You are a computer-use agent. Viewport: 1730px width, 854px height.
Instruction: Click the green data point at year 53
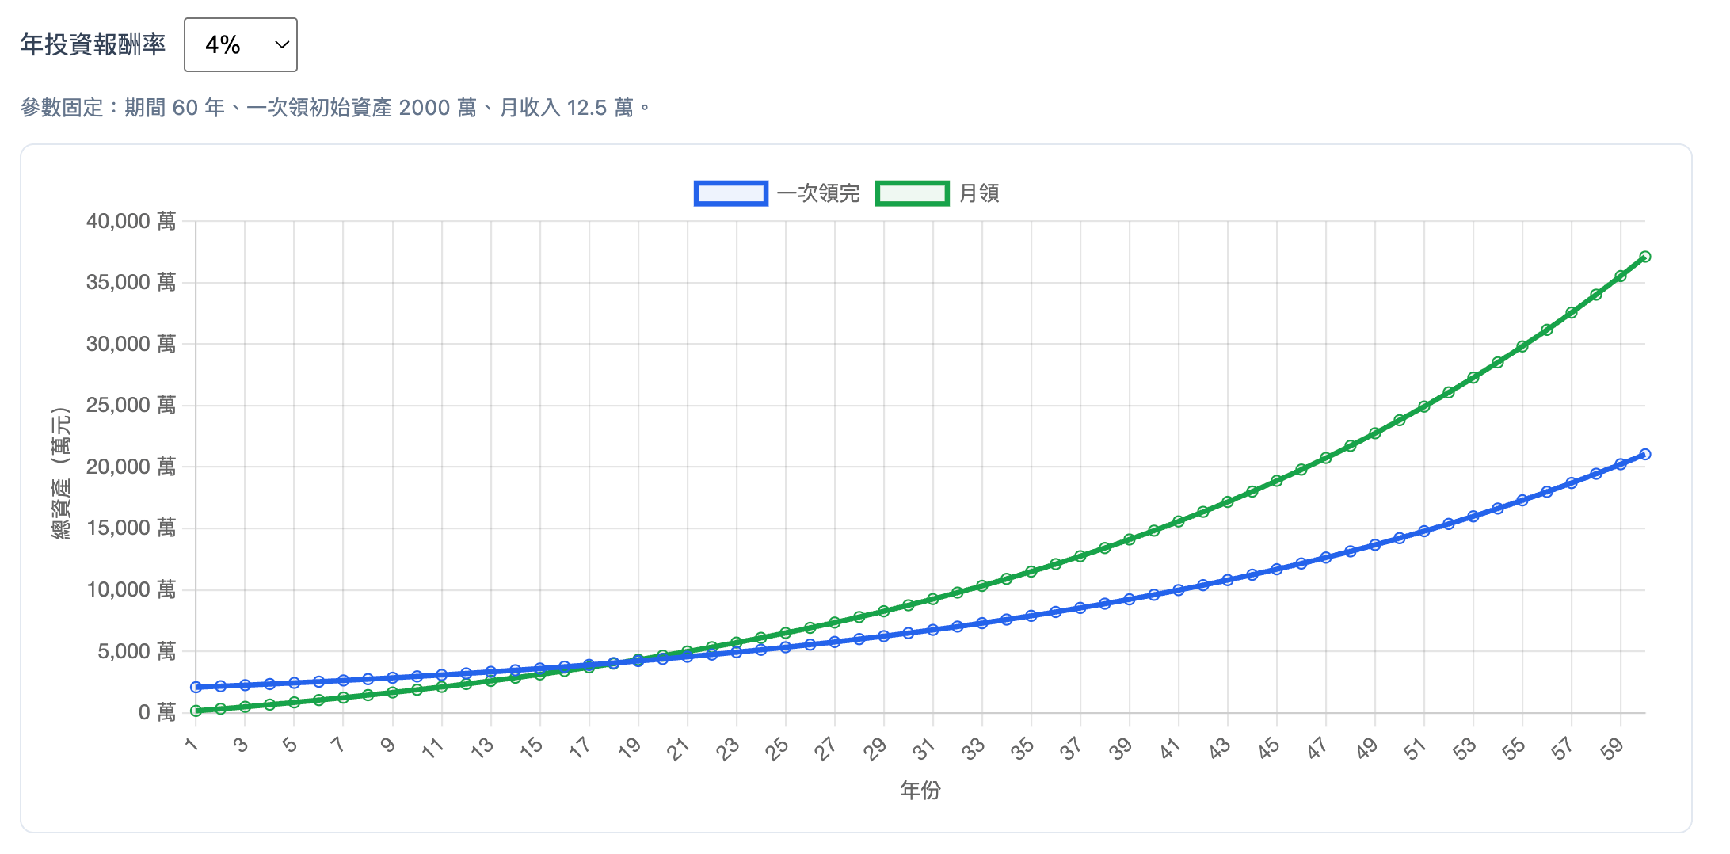click(x=1473, y=378)
